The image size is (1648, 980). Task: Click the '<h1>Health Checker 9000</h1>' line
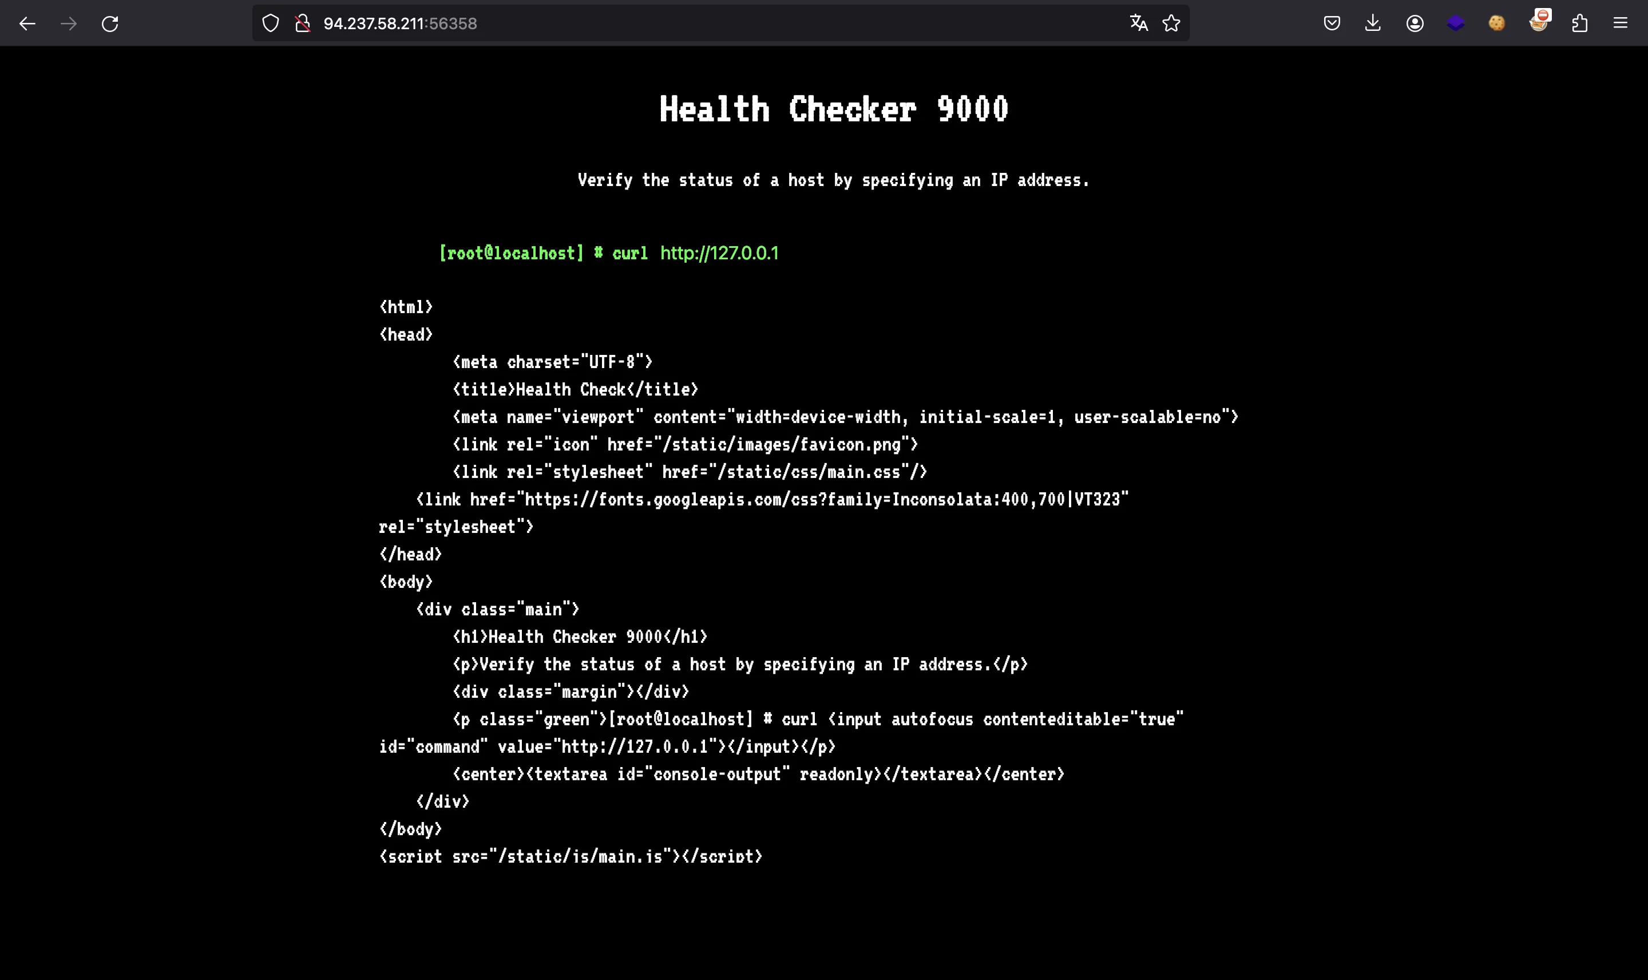580,637
